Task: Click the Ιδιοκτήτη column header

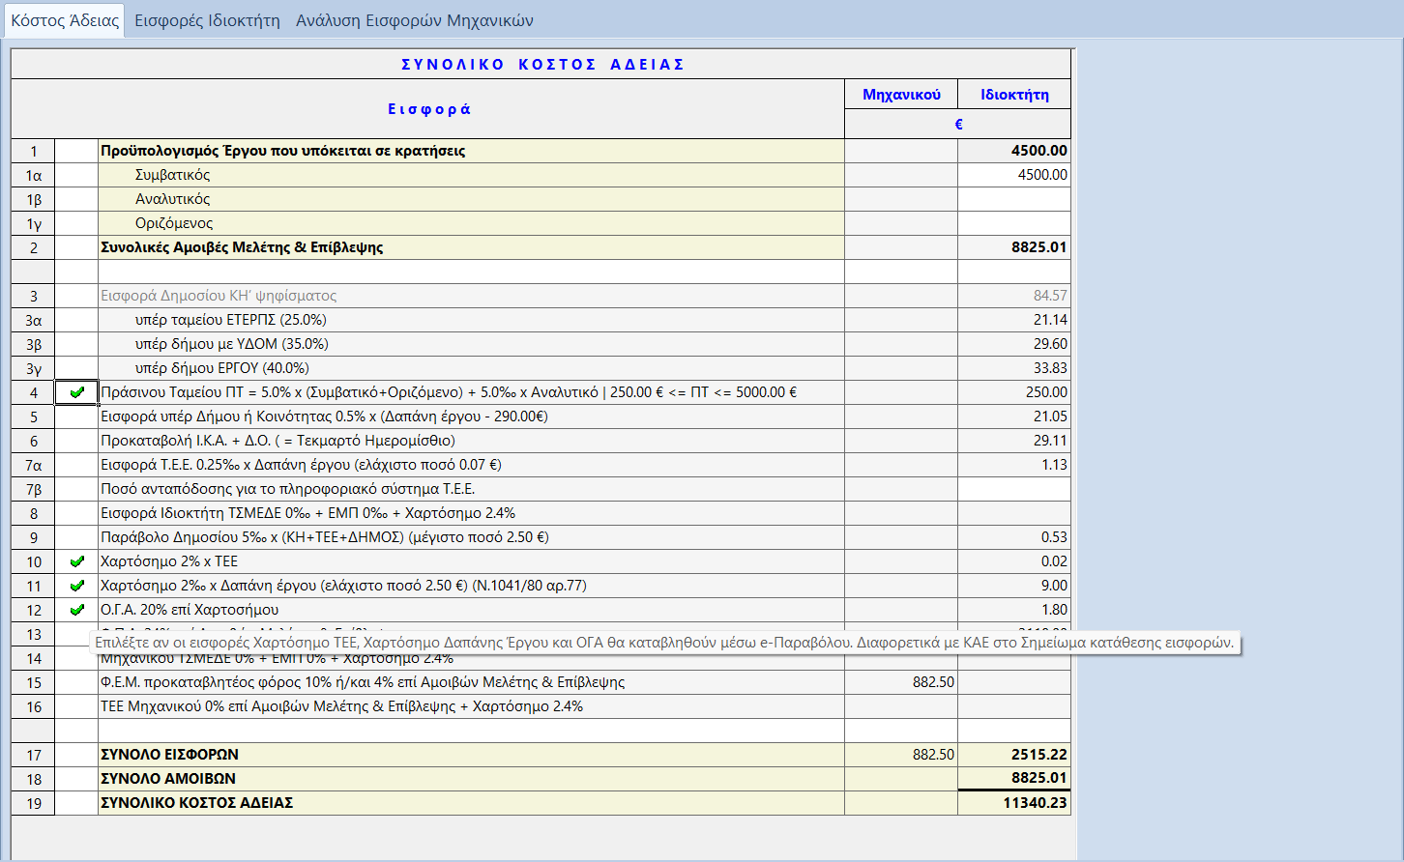Action: coord(1013,95)
